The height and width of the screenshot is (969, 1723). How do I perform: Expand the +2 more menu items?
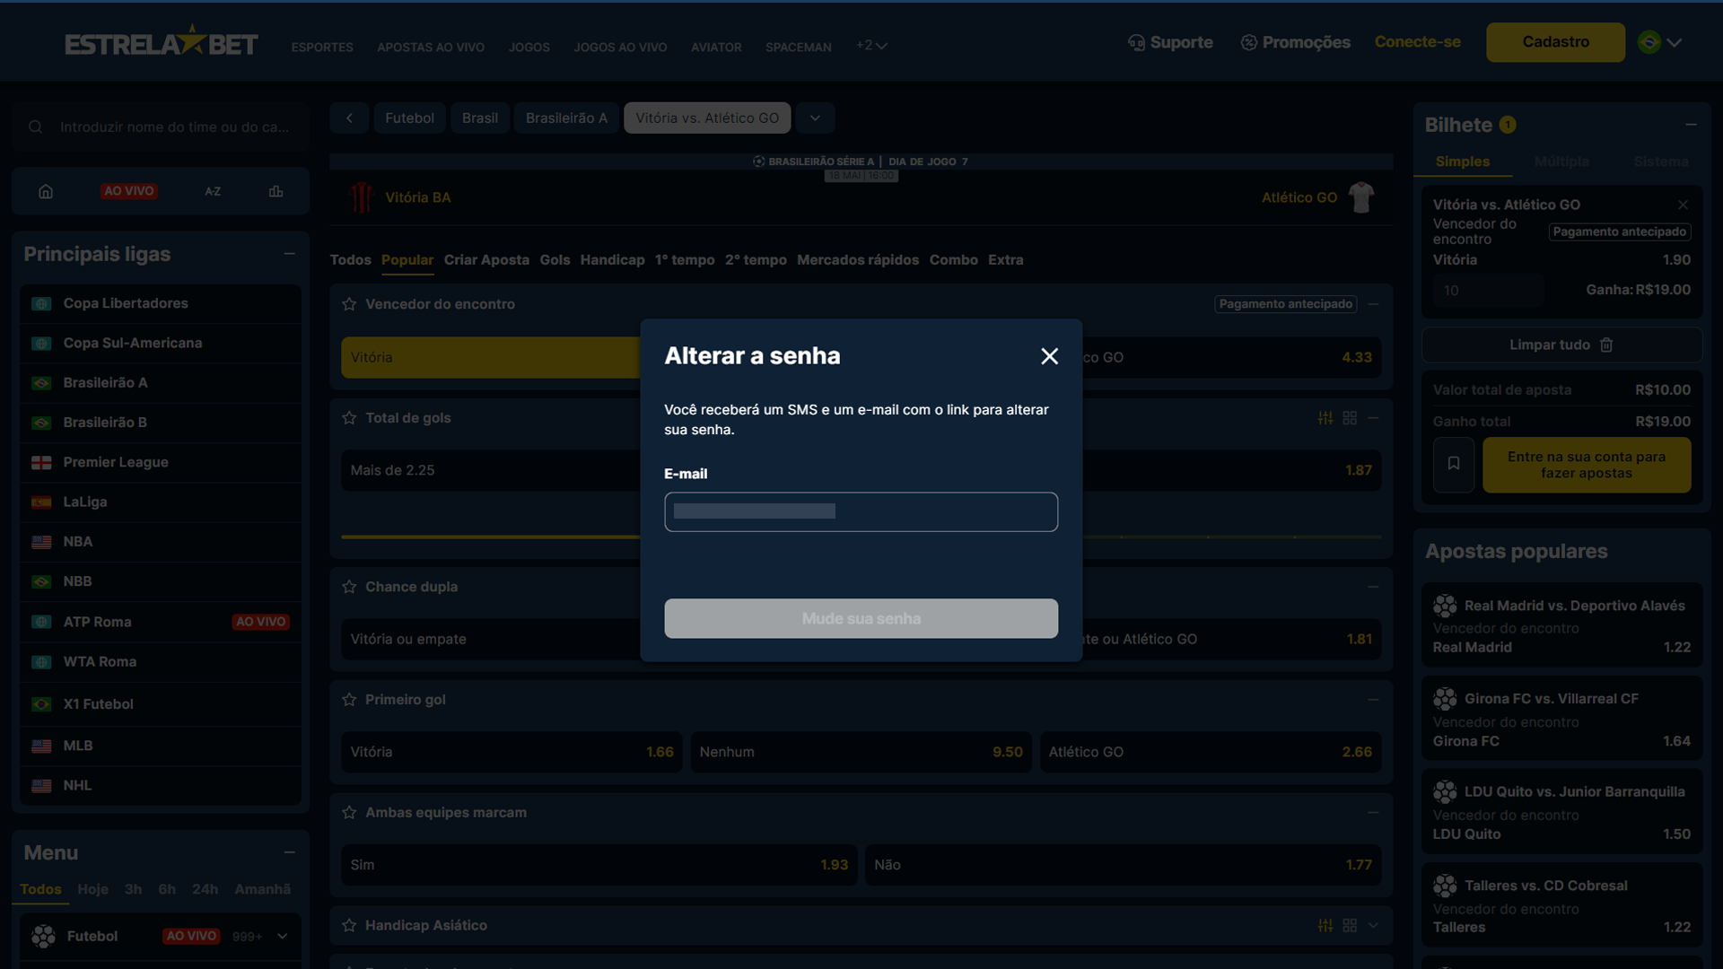(x=870, y=45)
